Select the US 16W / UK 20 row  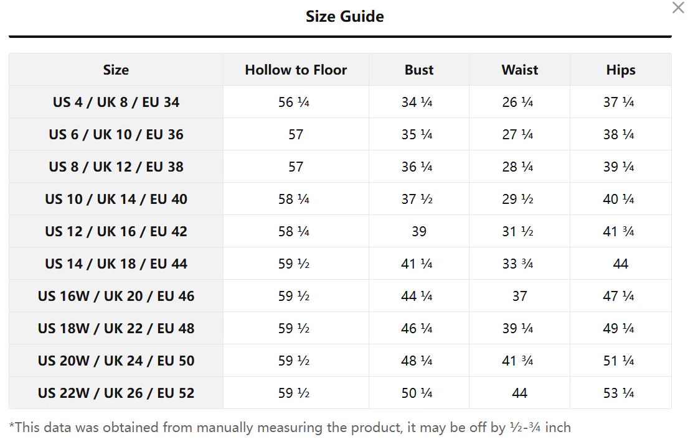point(116,297)
